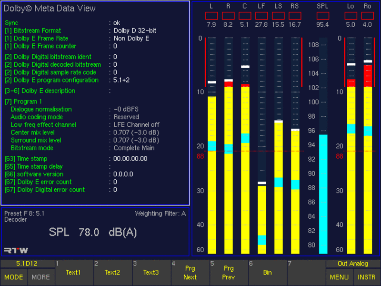
Task: Click the Audio coding mode value Reserved
Action: coord(126,117)
